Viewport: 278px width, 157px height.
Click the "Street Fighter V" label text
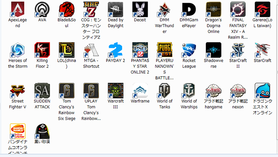click(x=17, y=104)
